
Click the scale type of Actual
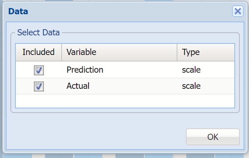coord(191,86)
